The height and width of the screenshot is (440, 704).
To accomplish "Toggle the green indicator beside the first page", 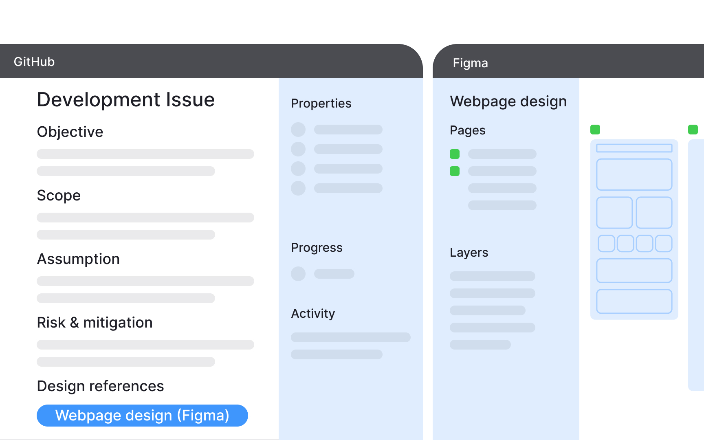I will pyautogui.click(x=455, y=154).
